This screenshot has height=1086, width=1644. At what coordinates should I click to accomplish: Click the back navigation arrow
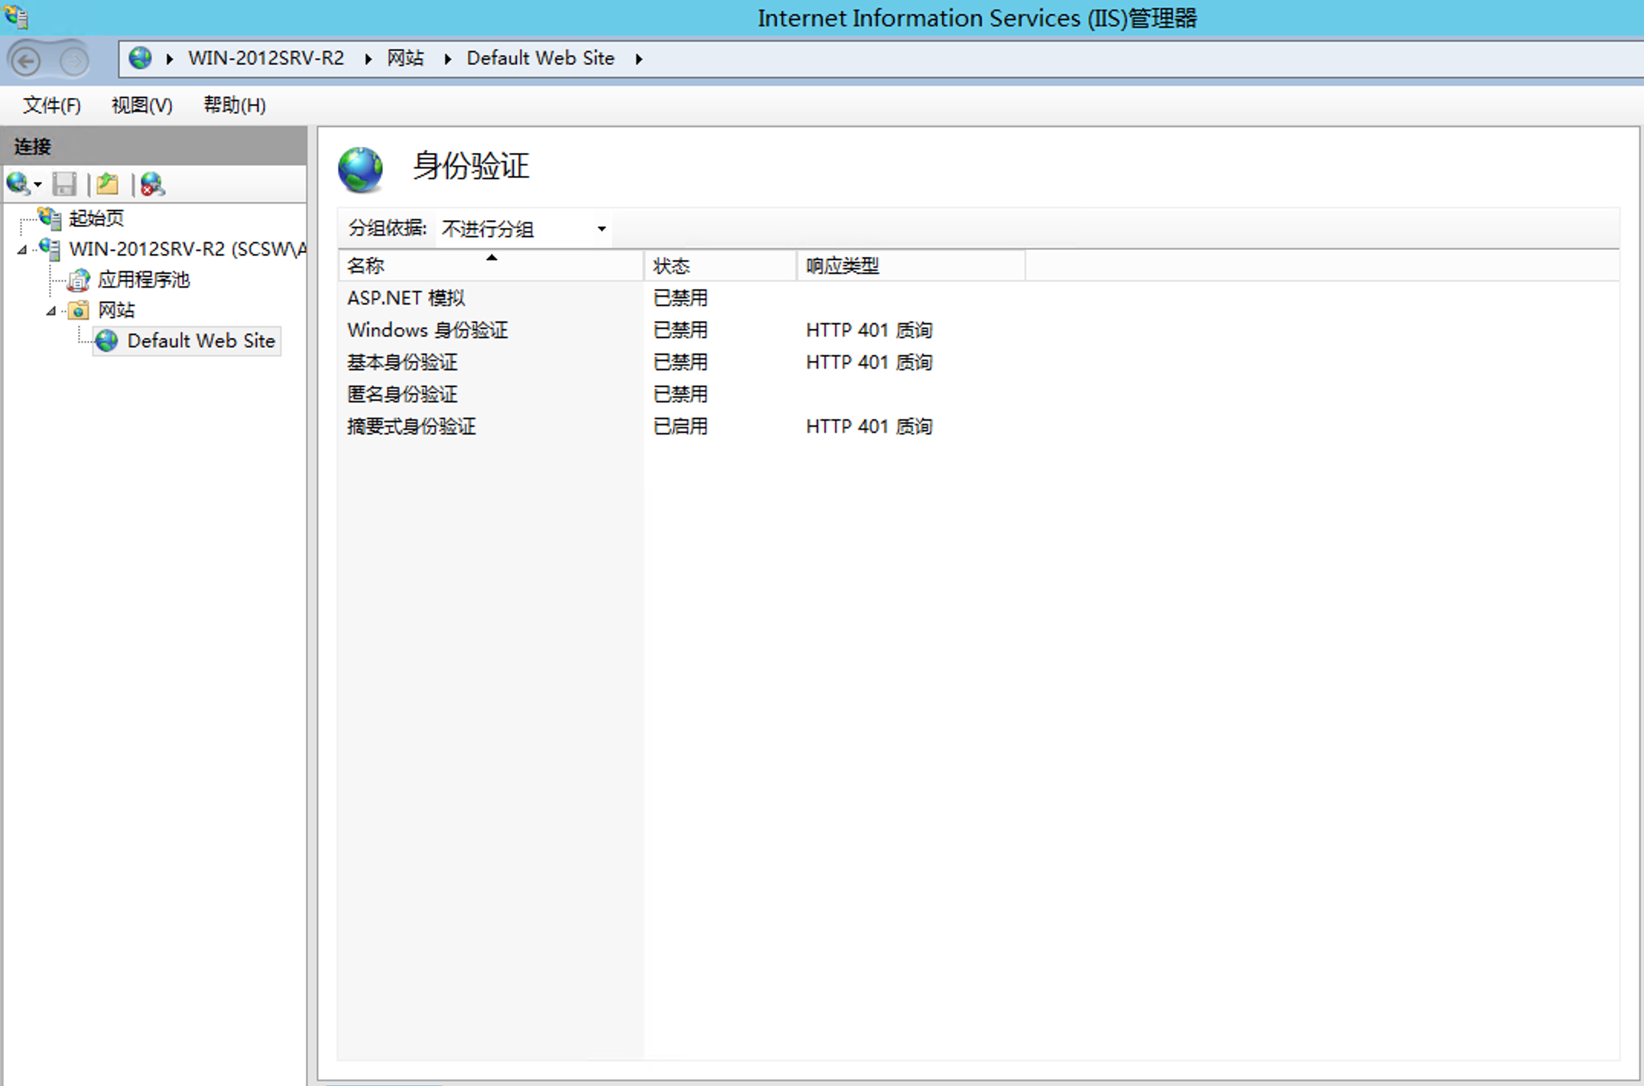pos(27,60)
